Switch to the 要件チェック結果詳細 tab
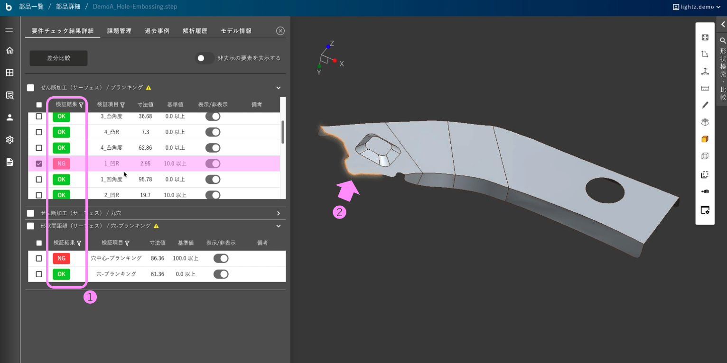Screen dimensions: 727x363 click(63, 31)
